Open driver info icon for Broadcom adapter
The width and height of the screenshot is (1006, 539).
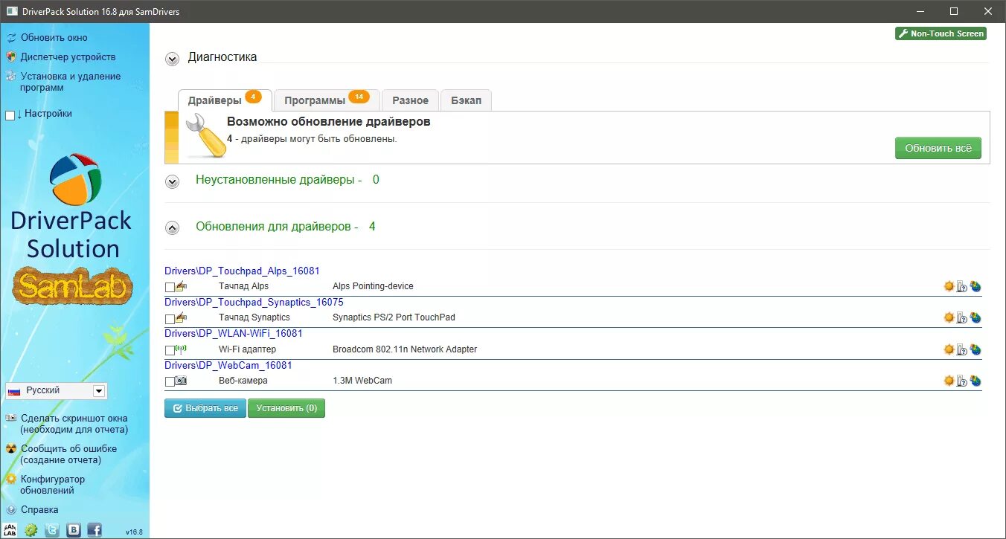[x=961, y=349]
